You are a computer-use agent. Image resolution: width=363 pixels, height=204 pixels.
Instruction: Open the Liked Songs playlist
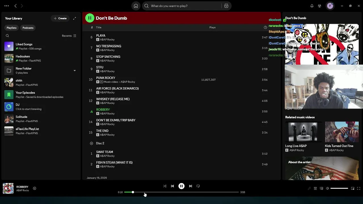click(x=41, y=46)
